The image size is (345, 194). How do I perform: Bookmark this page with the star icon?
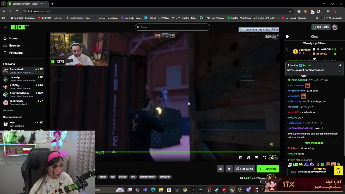[x=290, y=11]
